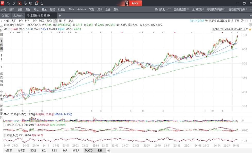
Task: Select the BOLL indicator tab at bottom
Action: click(33, 150)
